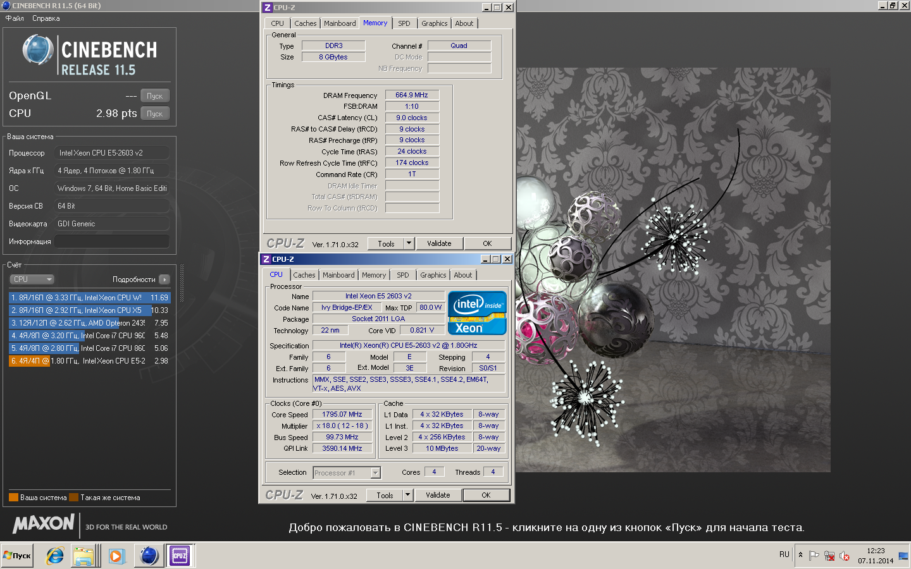This screenshot has height=569, width=911.
Task: Open the Processor #1 selection dropdown
Action: click(x=347, y=473)
